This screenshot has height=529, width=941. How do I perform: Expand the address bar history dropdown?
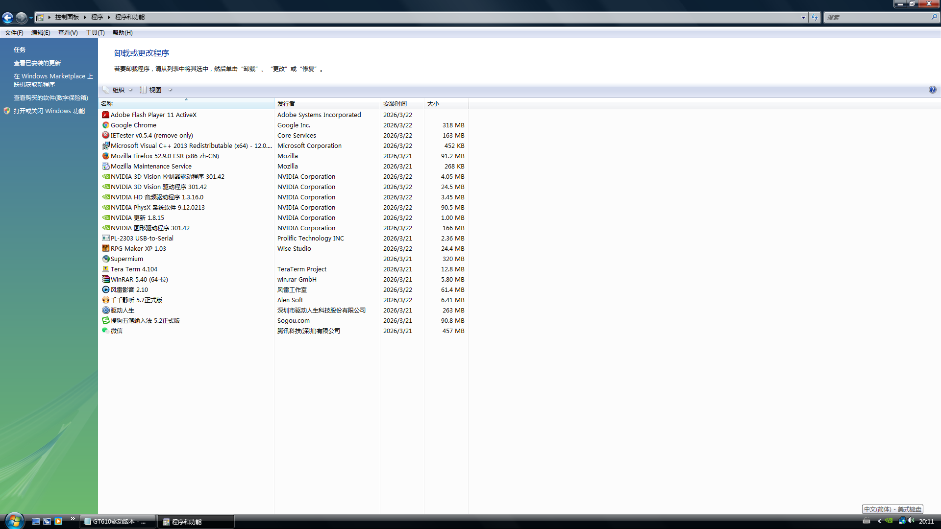(x=803, y=17)
